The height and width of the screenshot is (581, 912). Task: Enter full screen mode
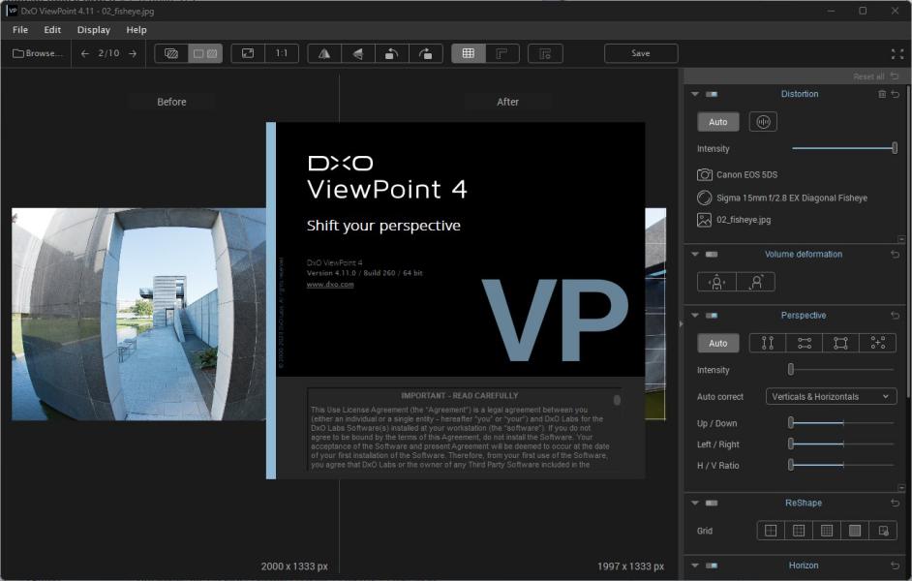click(x=897, y=54)
